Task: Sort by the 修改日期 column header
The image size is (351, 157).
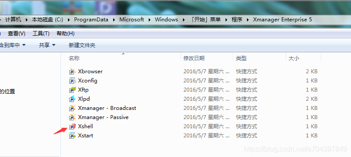Action: click(x=194, y=58)
